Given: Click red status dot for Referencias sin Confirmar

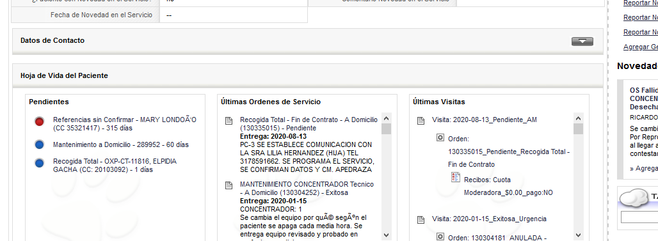Looking at the screenshot, I should click(x=40, y=121).
